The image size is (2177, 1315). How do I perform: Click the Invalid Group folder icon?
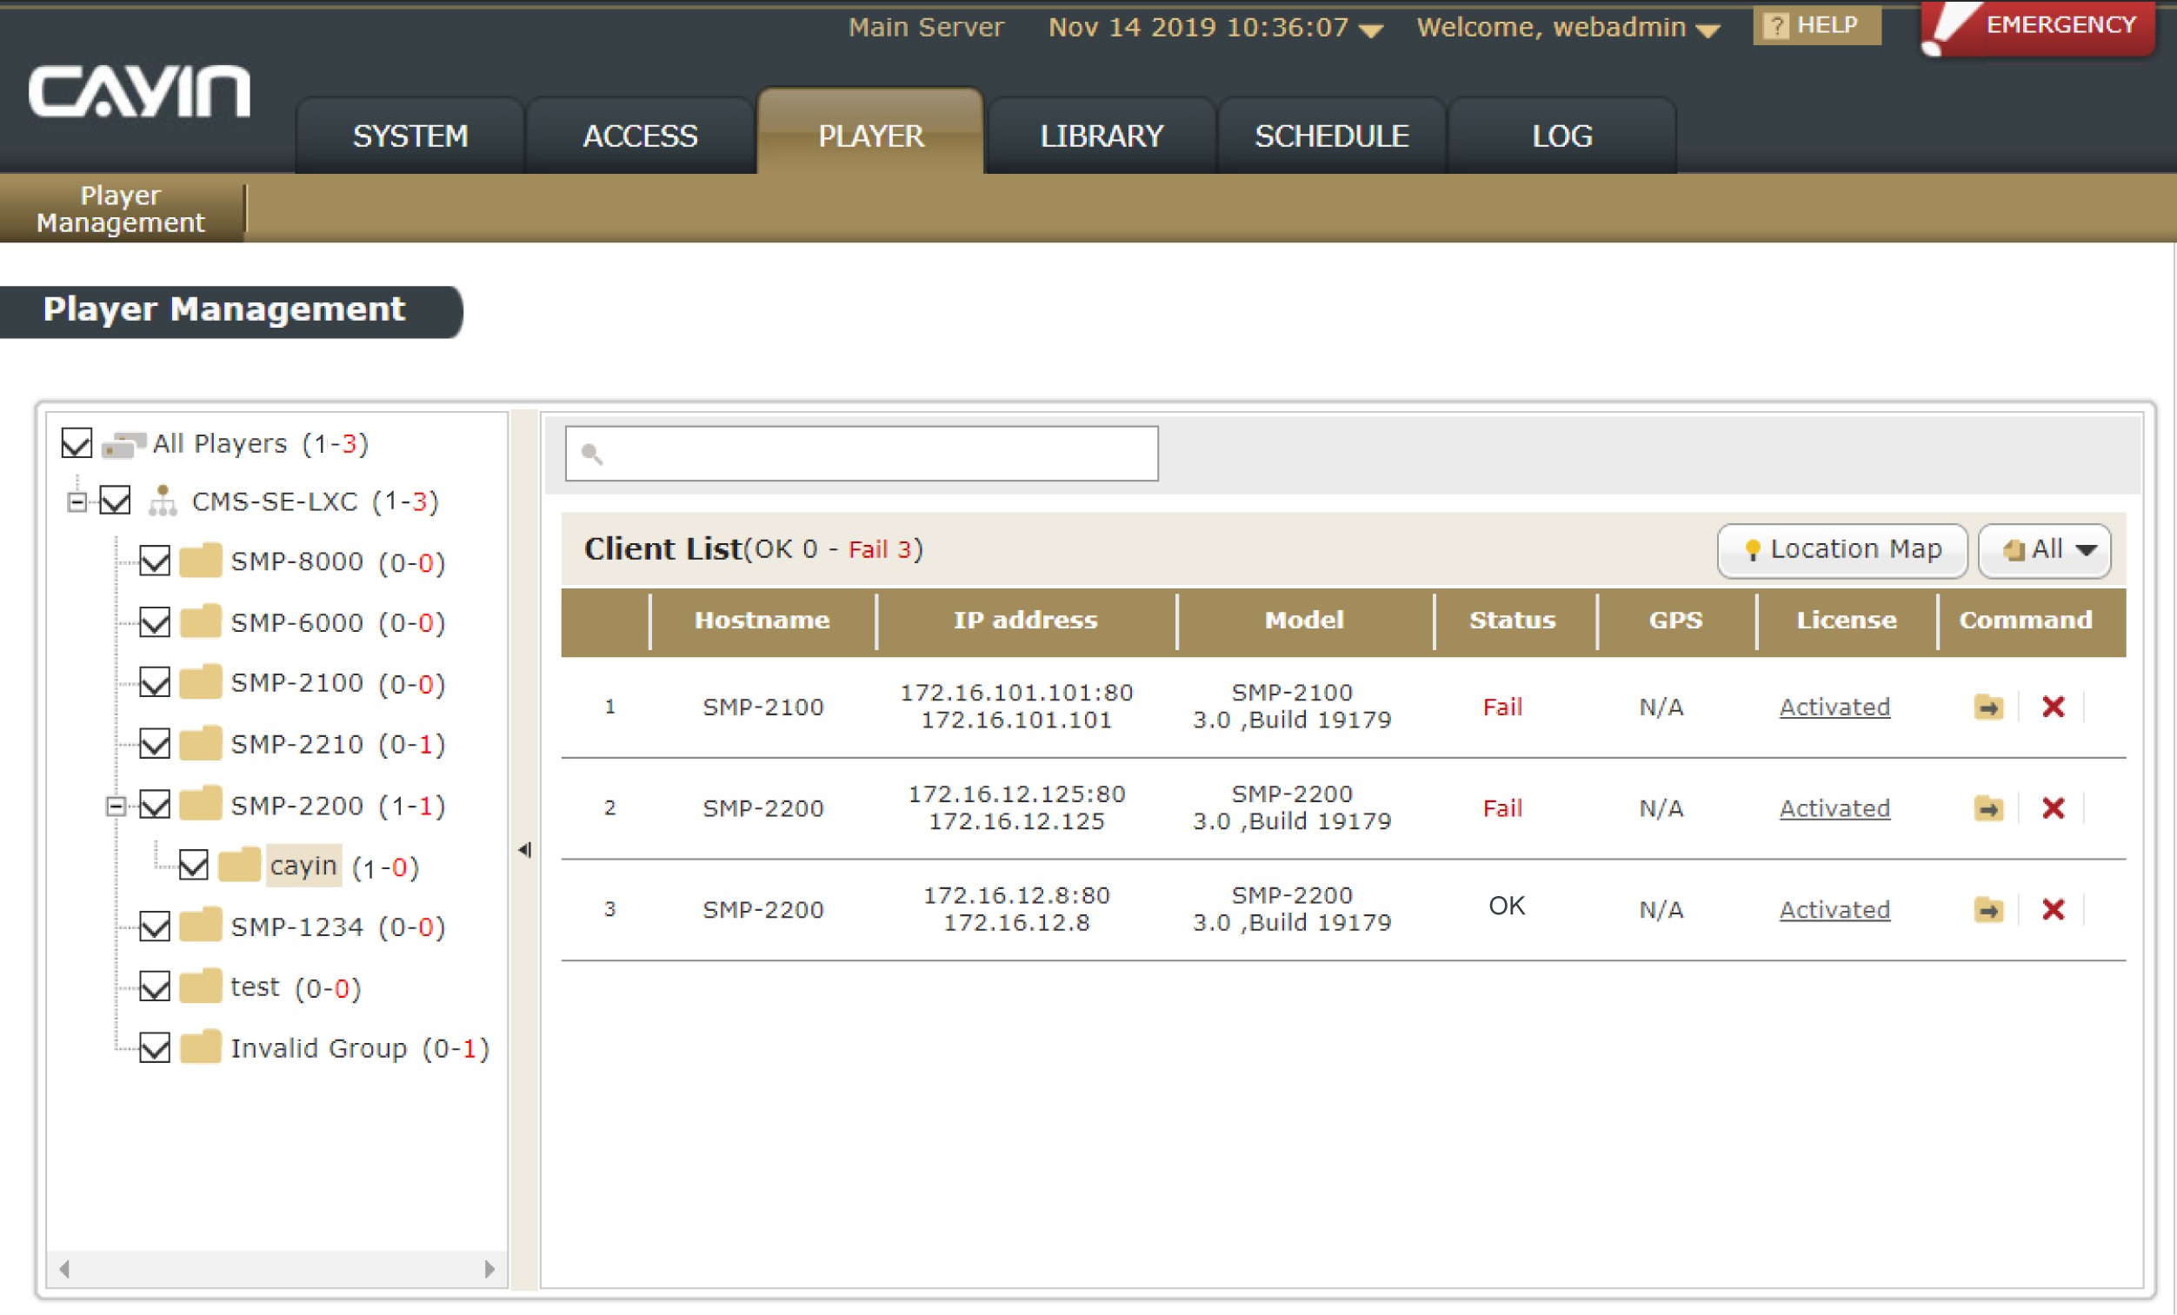[200, 1047]
